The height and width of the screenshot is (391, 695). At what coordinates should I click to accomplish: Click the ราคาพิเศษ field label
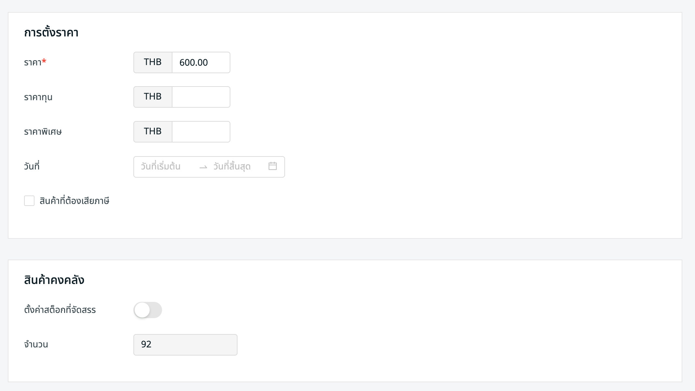click(x=43, y=132)
